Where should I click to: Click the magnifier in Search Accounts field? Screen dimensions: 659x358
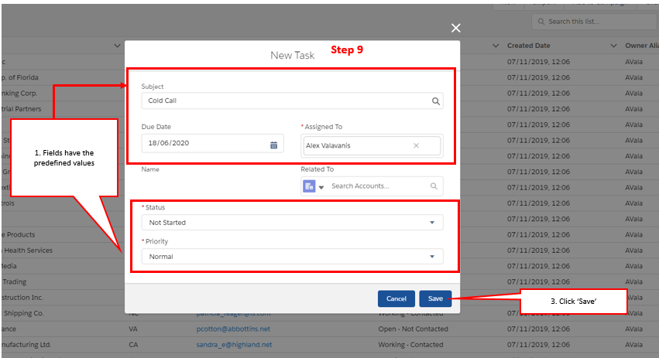coord(434,186)
